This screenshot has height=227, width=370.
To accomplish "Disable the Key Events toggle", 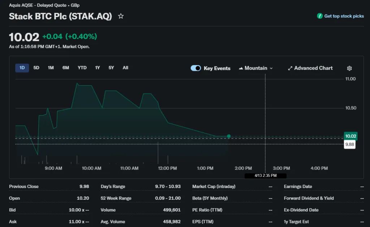I will click(195, 68).
